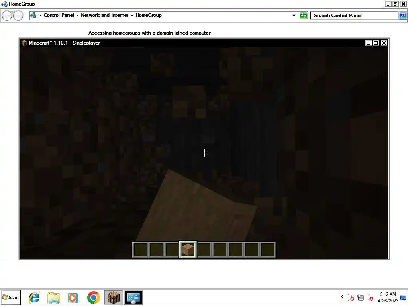The image size is (408, 306).
Task: Click the show desktop tray icon
Action: 403,298
